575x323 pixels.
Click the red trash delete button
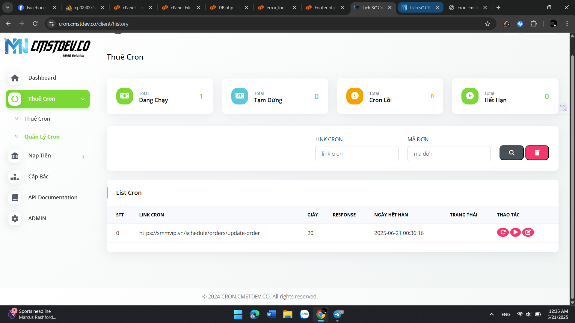537,153
